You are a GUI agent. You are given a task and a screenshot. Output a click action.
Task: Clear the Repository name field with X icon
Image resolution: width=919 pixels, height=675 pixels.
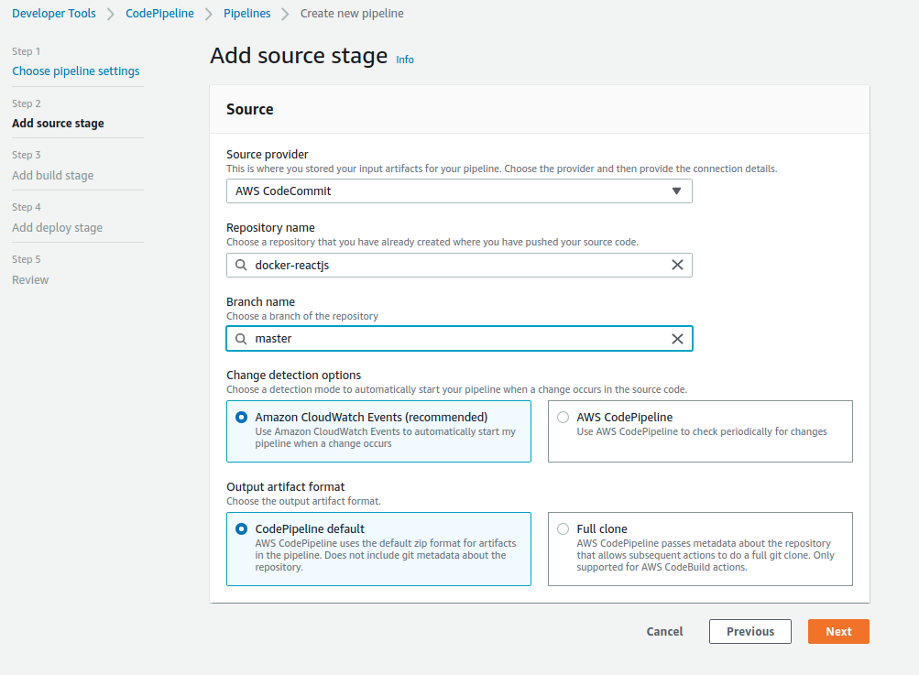click(677, 265)
